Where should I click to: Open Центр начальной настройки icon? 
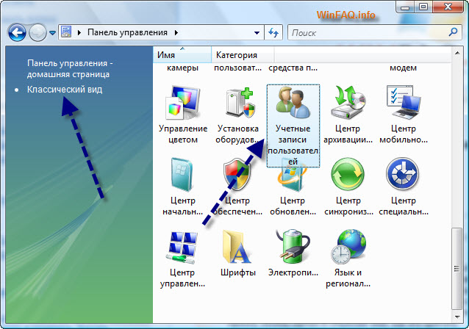tap(182, 175)
